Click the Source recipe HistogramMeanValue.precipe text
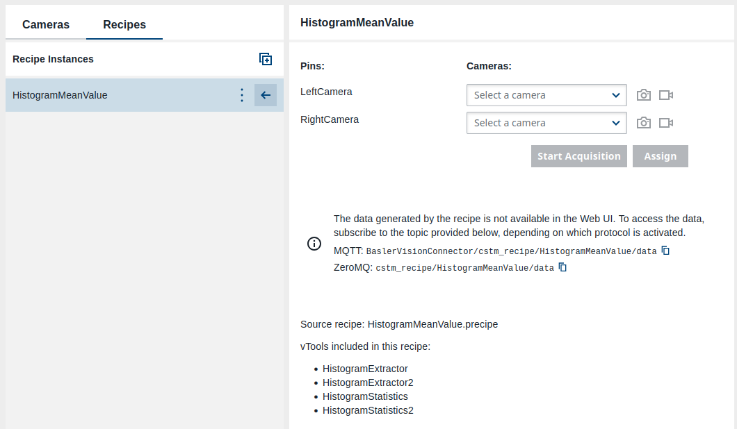The image size is (737, 429). point(399,324)
